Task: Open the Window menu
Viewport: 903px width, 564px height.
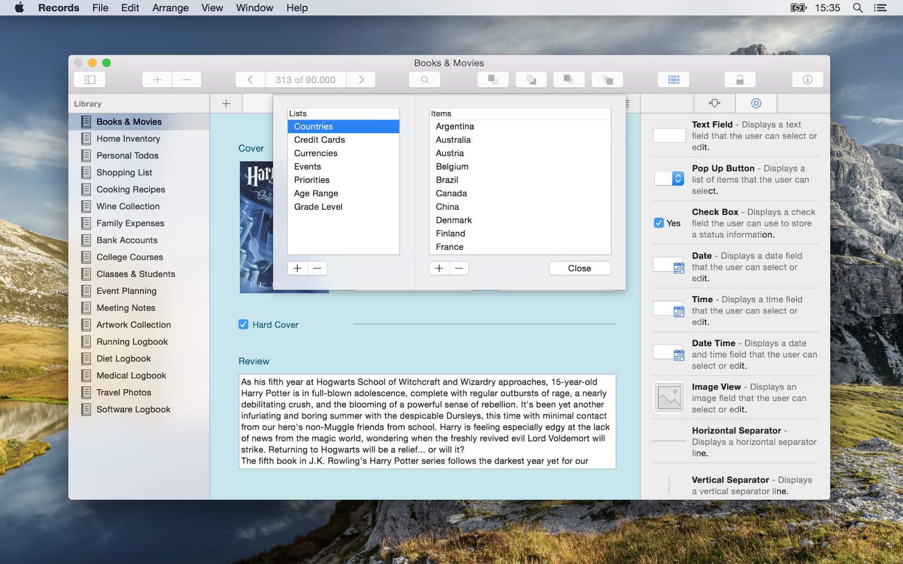Action: [x=254, y=8]
